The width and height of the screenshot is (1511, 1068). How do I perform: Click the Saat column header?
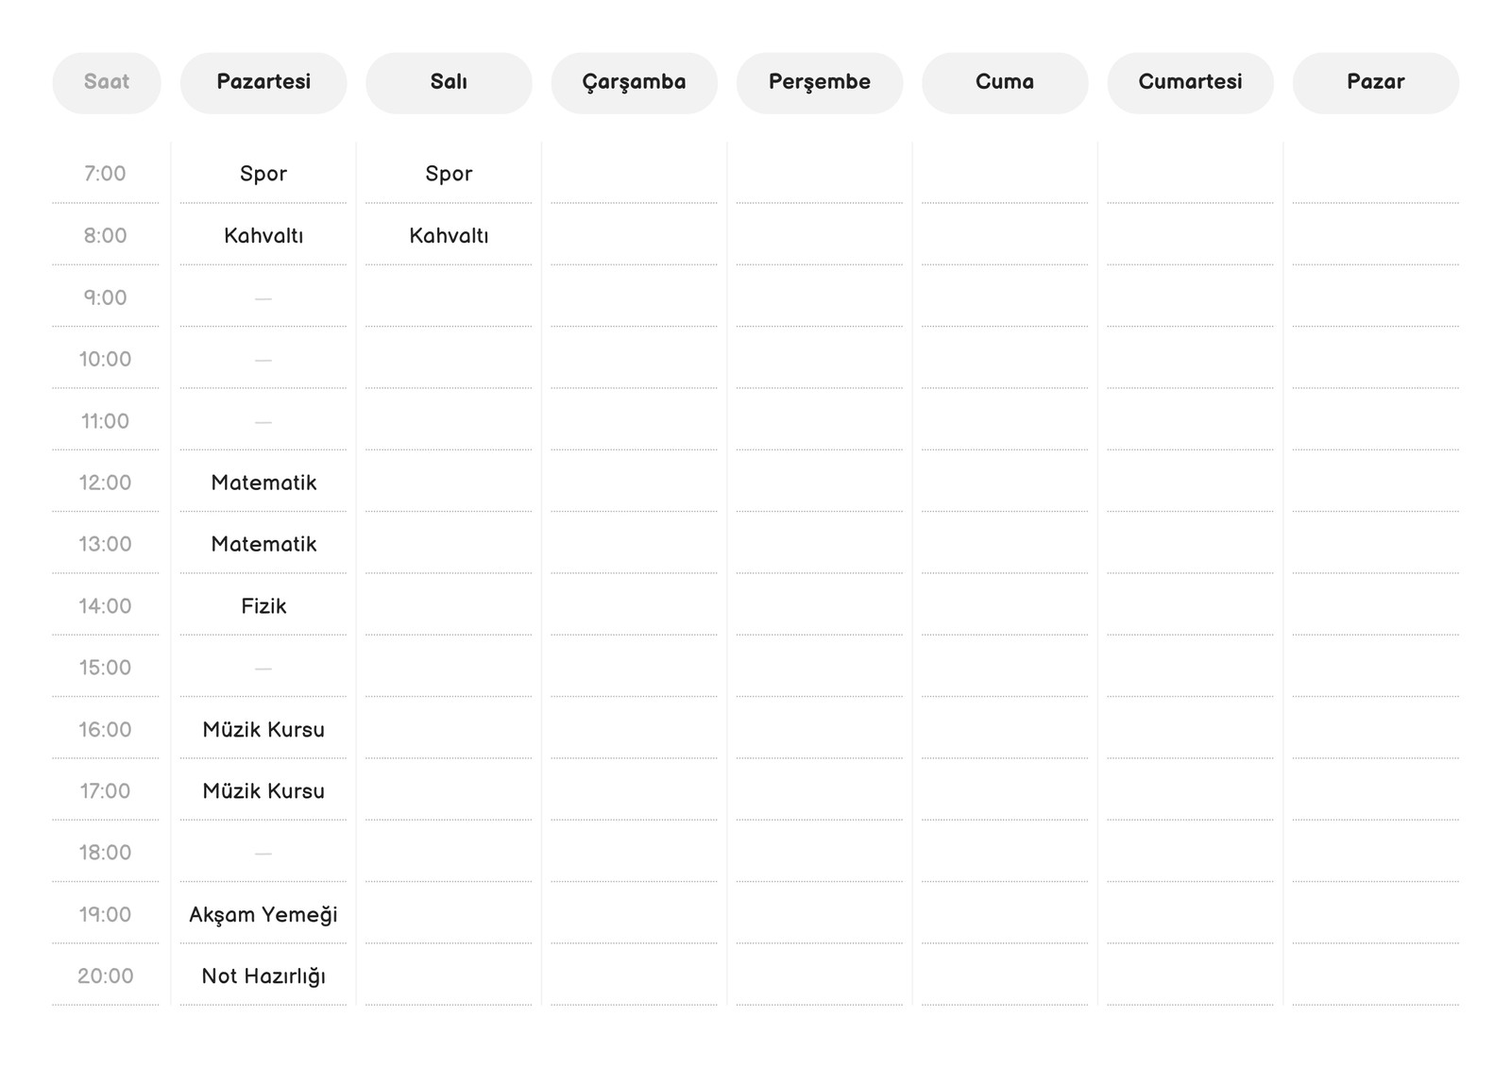(107, 83)
